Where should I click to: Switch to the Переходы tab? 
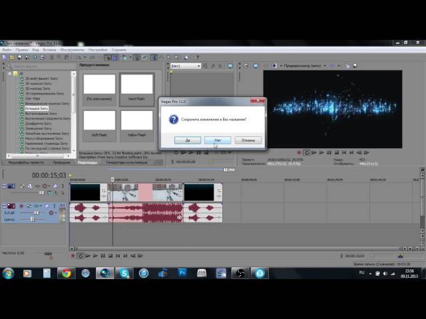click(87, 162)
